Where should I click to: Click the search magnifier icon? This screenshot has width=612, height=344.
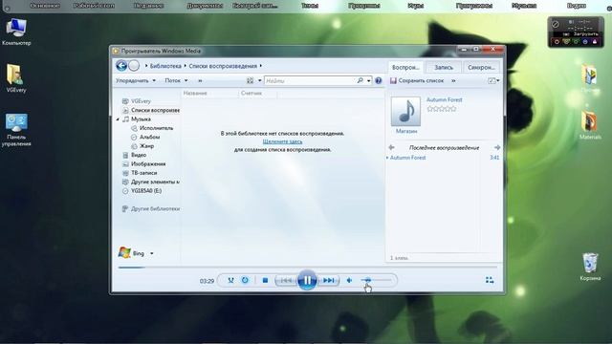click(x=360, y=80)
